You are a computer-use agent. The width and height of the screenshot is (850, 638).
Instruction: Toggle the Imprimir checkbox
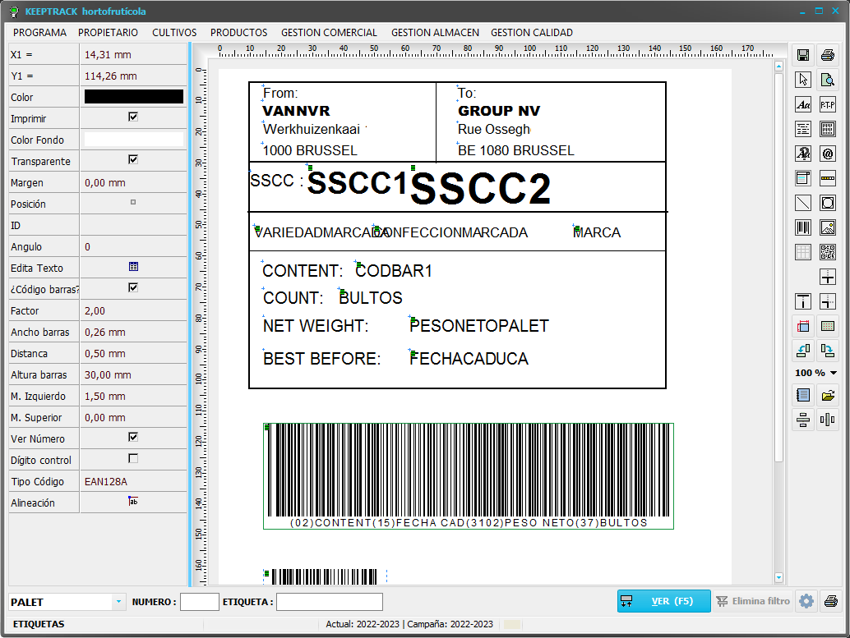coord(133,117)
